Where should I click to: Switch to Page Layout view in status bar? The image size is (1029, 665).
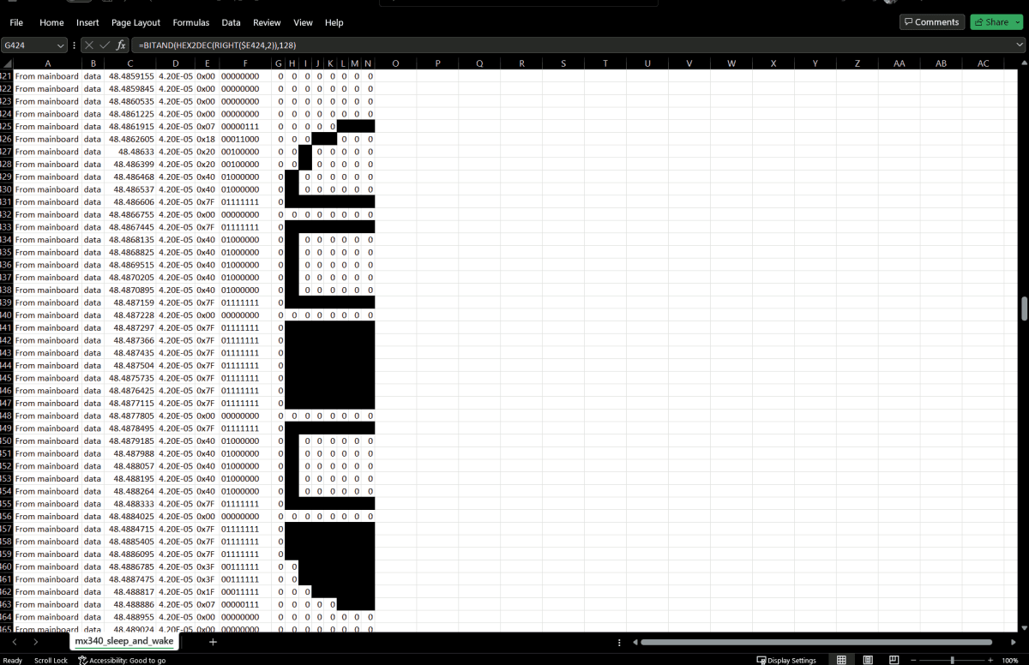(x=867, y=660)
